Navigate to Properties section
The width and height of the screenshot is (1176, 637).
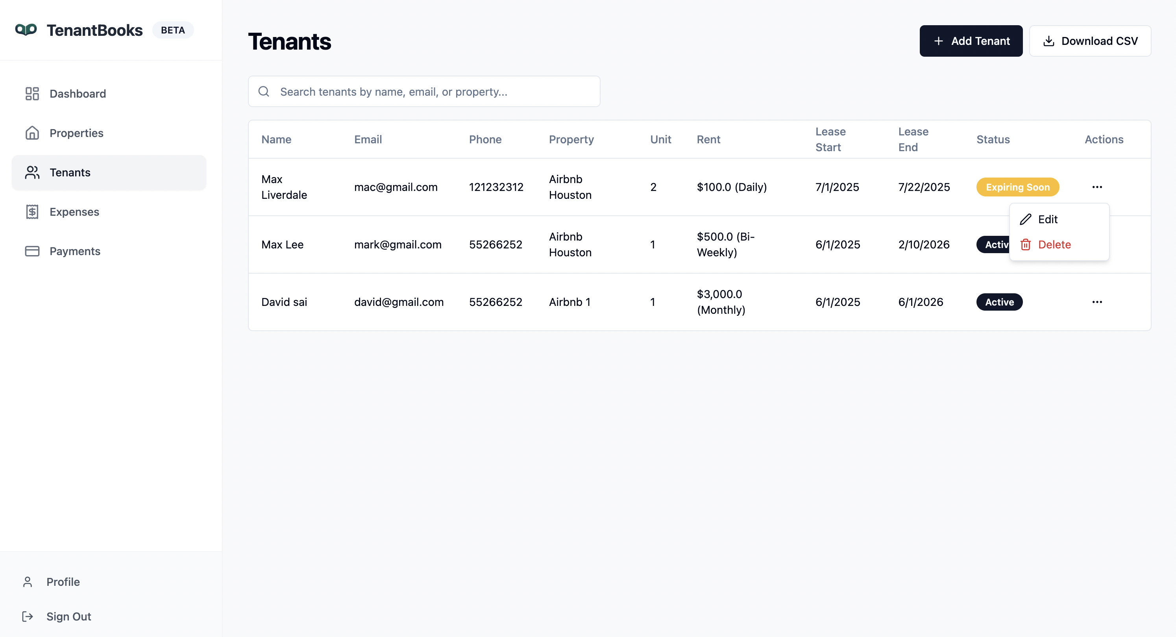tap(109, 133)
